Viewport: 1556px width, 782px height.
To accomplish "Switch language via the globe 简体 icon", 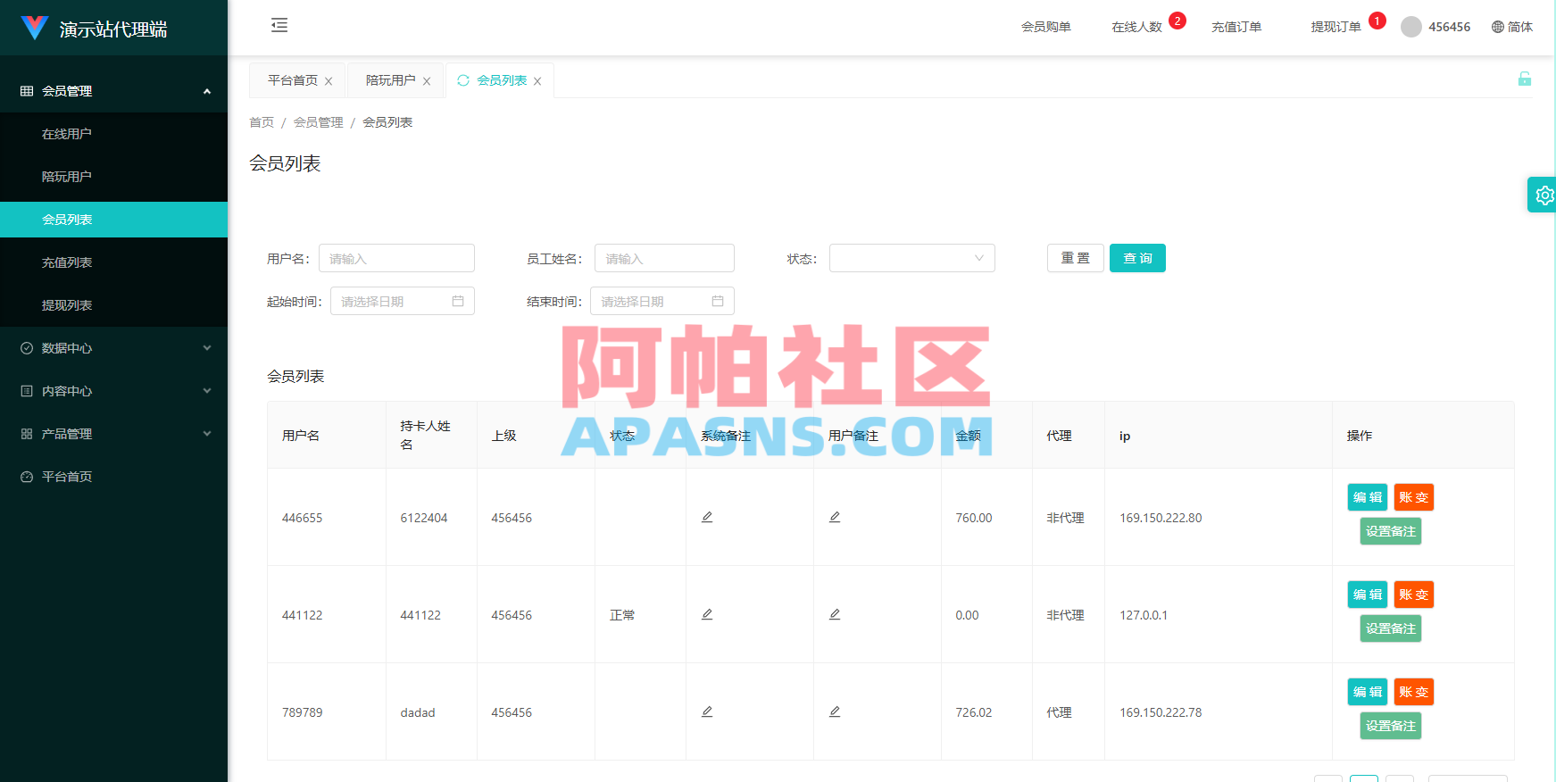I will [x=1511, y=27].
